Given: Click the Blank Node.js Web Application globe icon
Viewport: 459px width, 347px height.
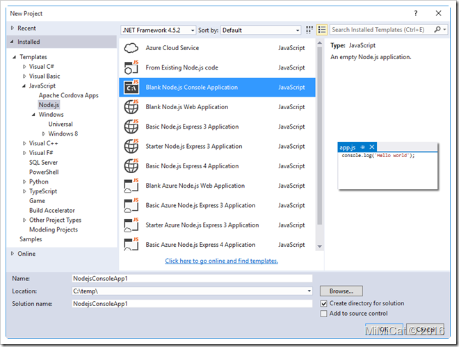Looking at the screenshot, I should point(131,106).
